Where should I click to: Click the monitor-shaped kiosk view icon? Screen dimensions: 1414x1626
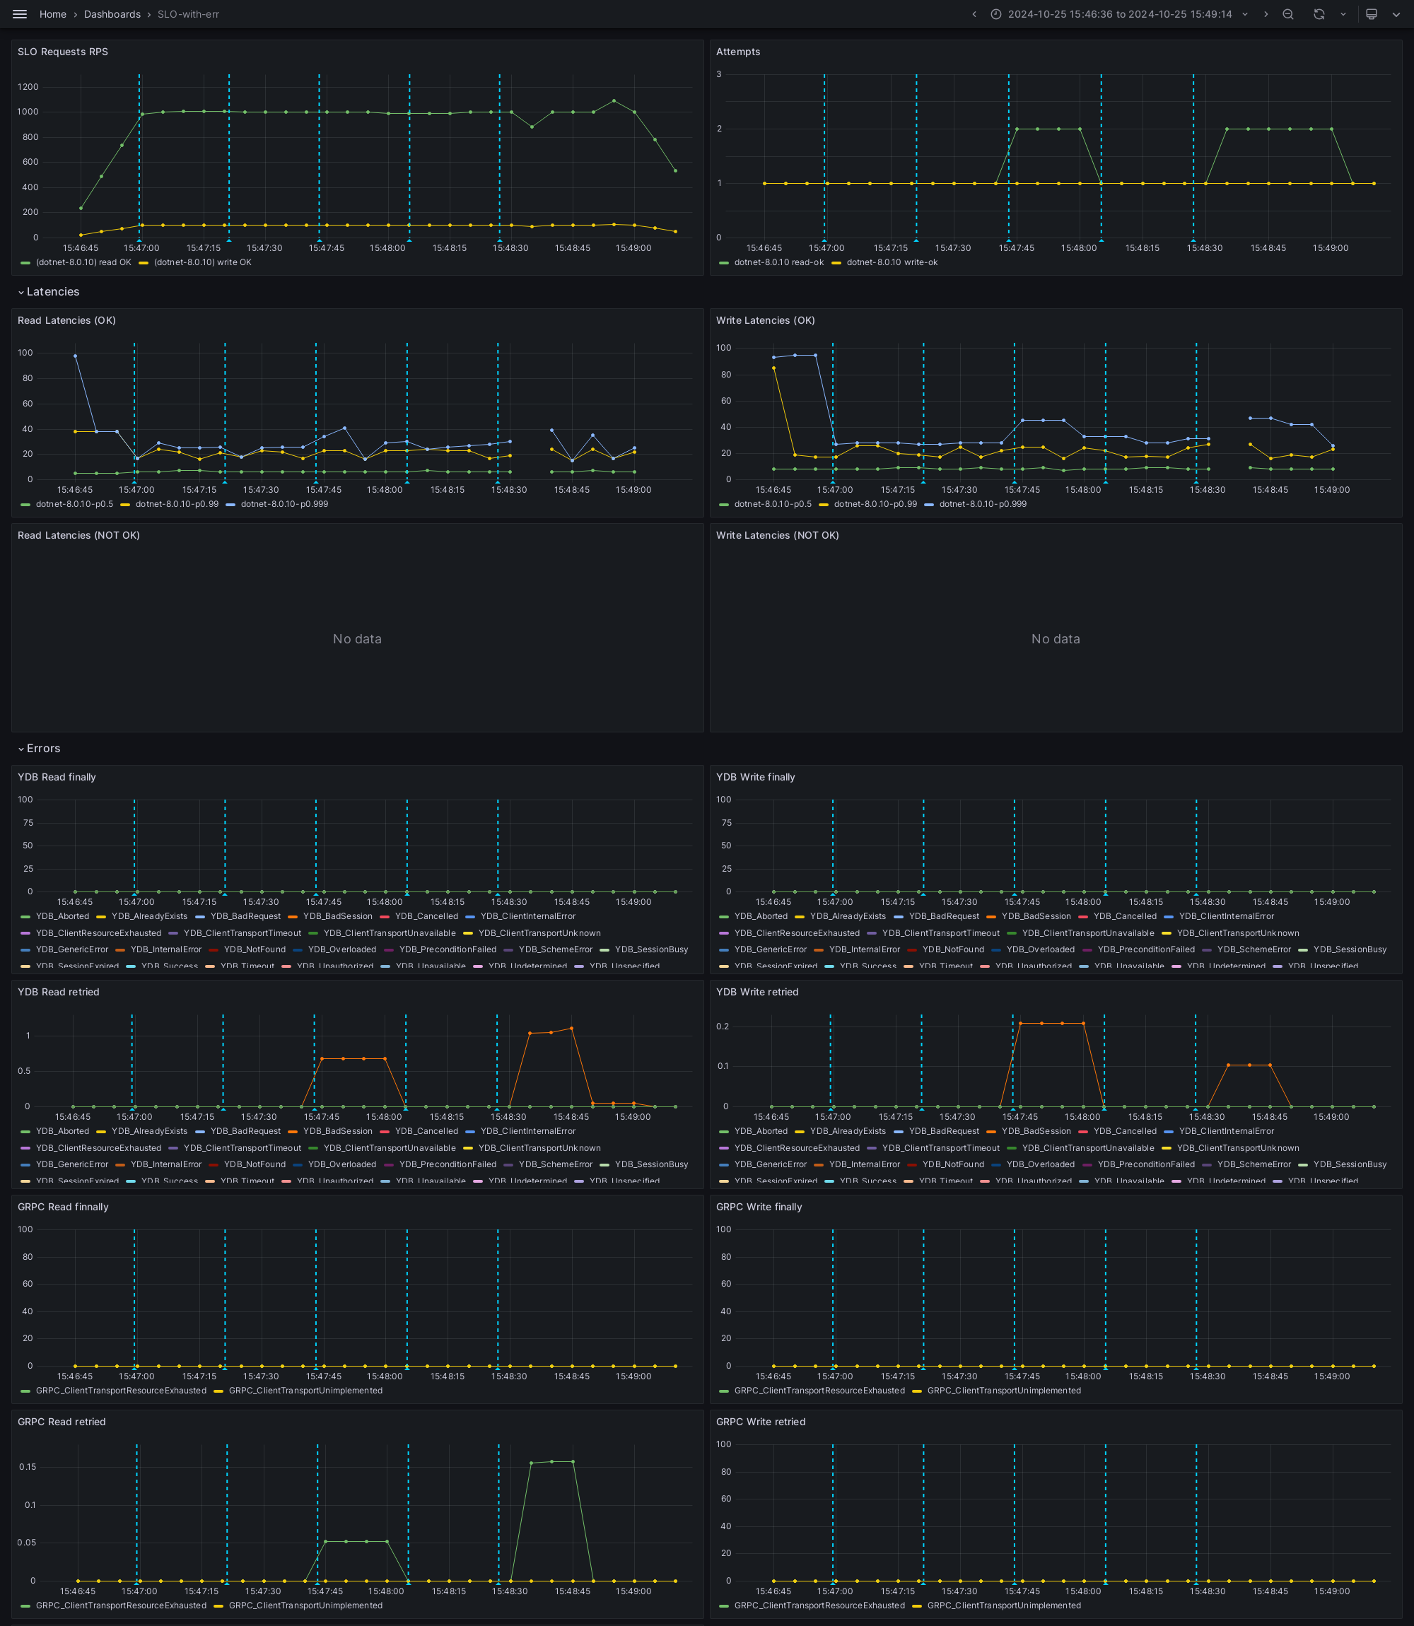(x=1372, y=14)
